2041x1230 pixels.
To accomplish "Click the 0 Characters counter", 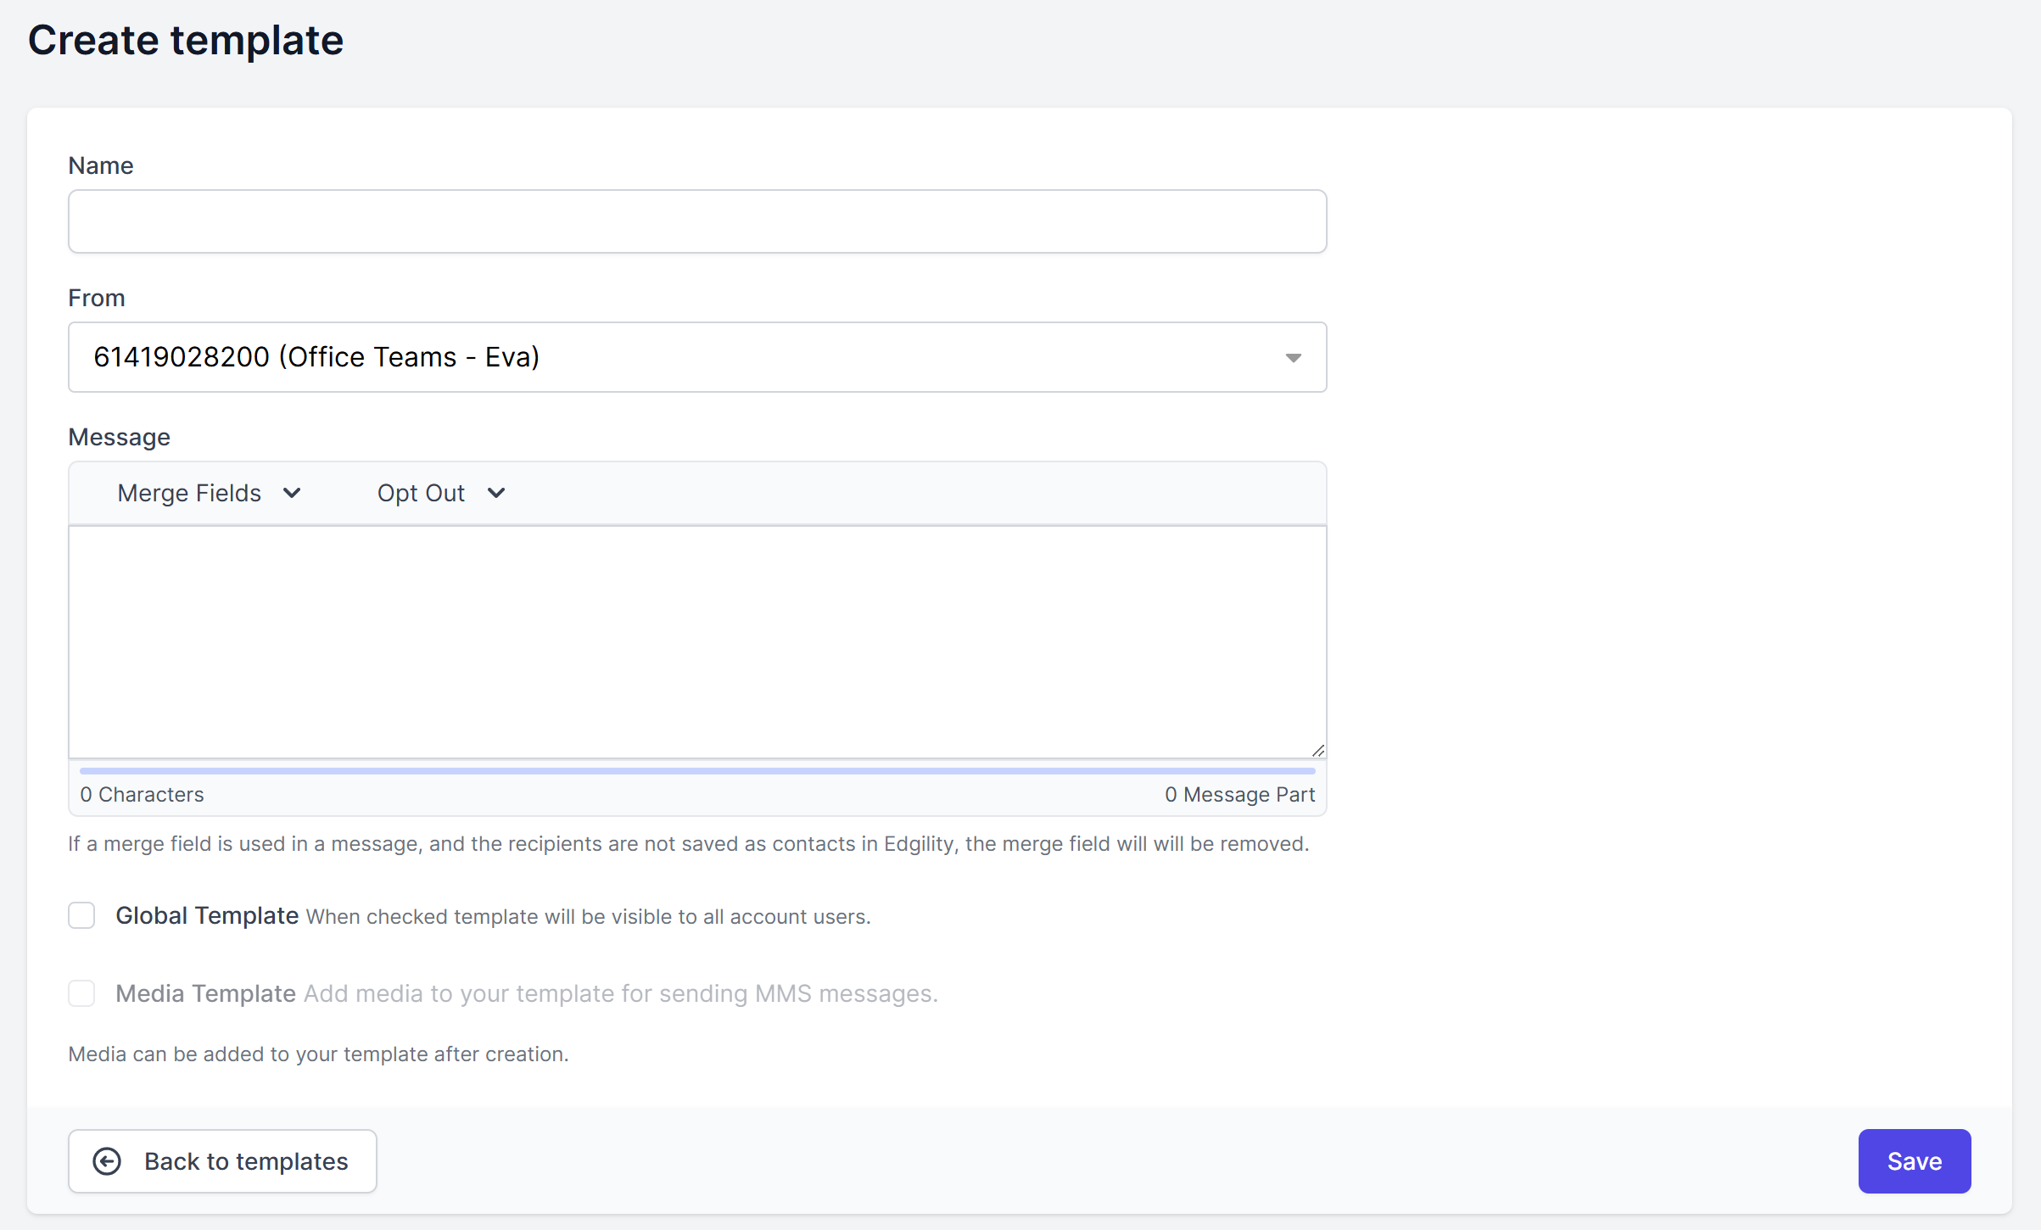I will tap(143, 795).
